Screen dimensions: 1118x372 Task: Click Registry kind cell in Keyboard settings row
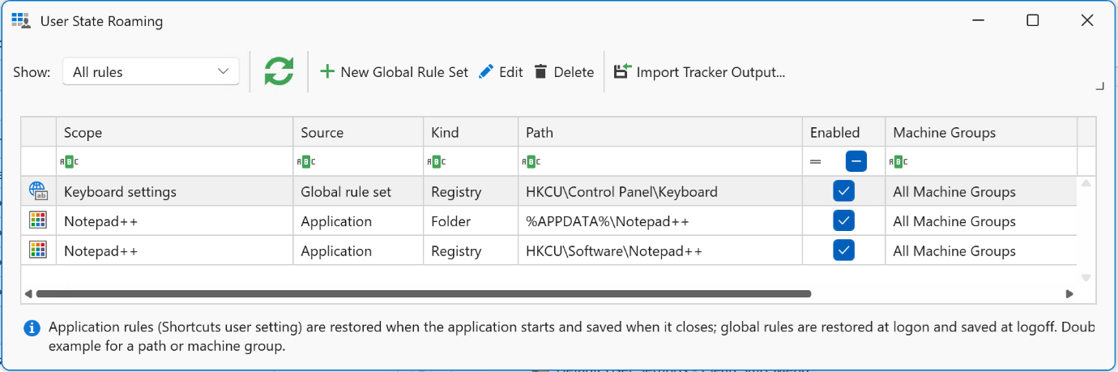pos(471,192)
